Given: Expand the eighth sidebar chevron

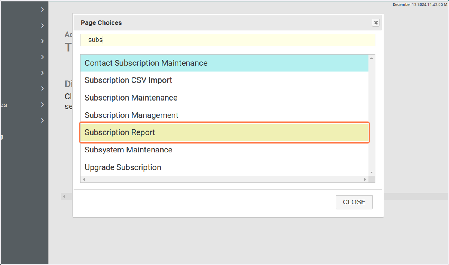Looking at the screenshot, I should pos(43,120).
